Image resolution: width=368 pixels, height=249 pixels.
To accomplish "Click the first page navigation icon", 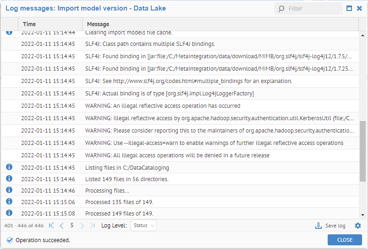I will click(51, 225).
